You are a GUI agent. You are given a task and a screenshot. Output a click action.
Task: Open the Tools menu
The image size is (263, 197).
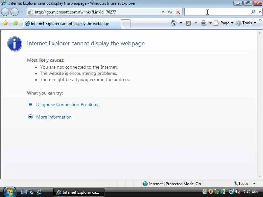click(x=246, y=23)
